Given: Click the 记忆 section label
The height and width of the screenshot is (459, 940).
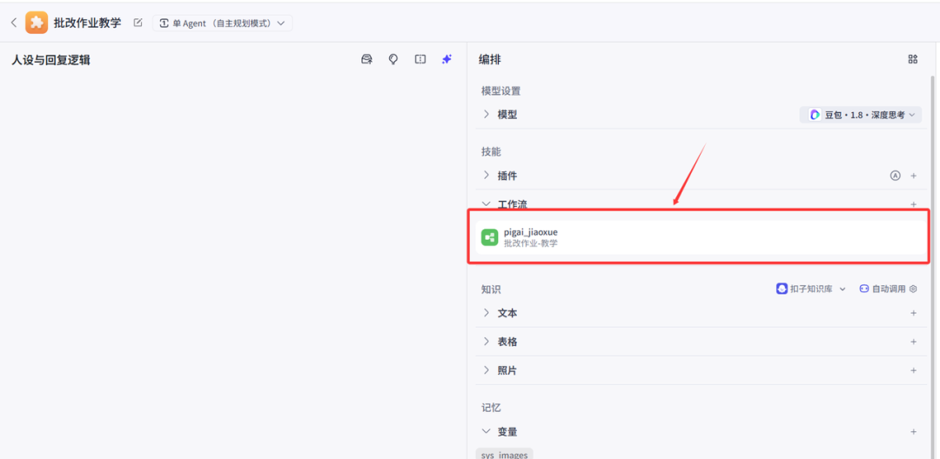Looking at the screenshot, I should click(x=490, y=408).
